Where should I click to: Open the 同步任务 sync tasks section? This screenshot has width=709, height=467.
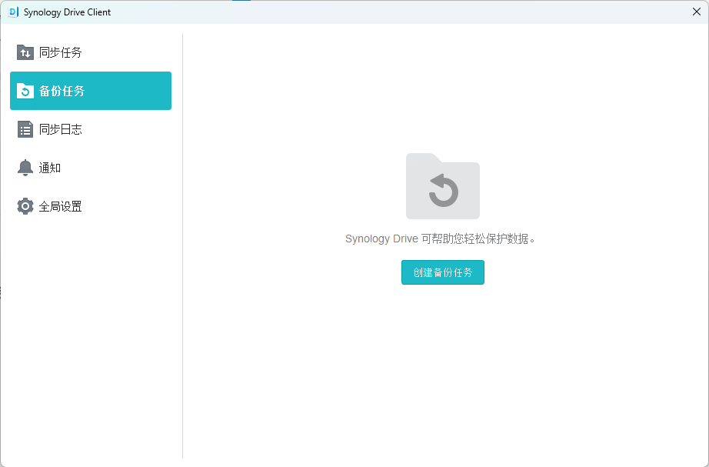tap(91, 52)
